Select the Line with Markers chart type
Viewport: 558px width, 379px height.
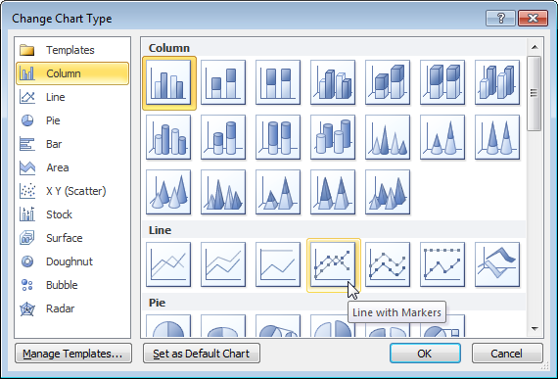pos(333,264)
